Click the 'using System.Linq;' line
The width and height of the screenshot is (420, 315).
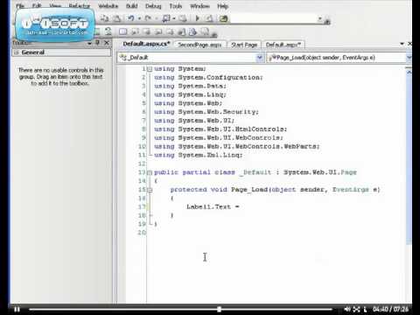point(190,94)
